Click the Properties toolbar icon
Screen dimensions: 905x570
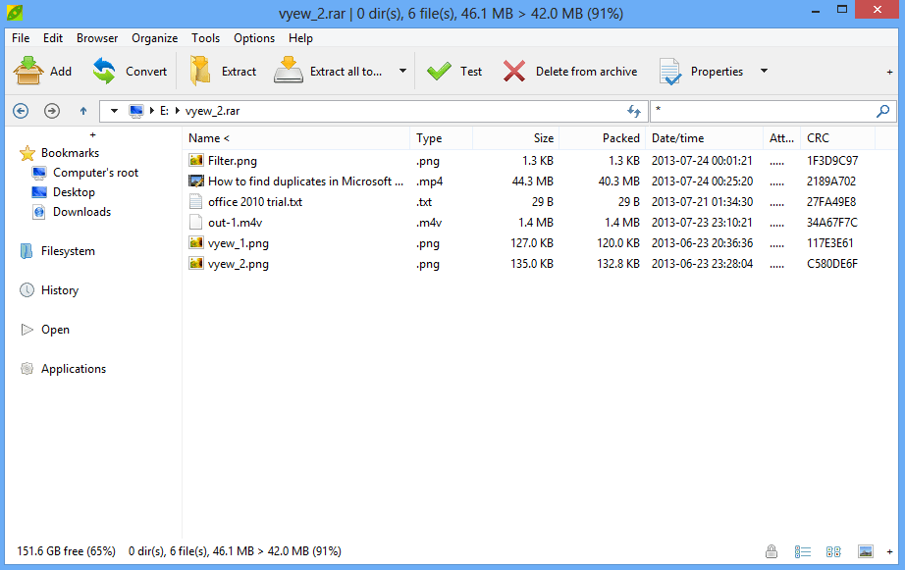[x=669, y=72]
